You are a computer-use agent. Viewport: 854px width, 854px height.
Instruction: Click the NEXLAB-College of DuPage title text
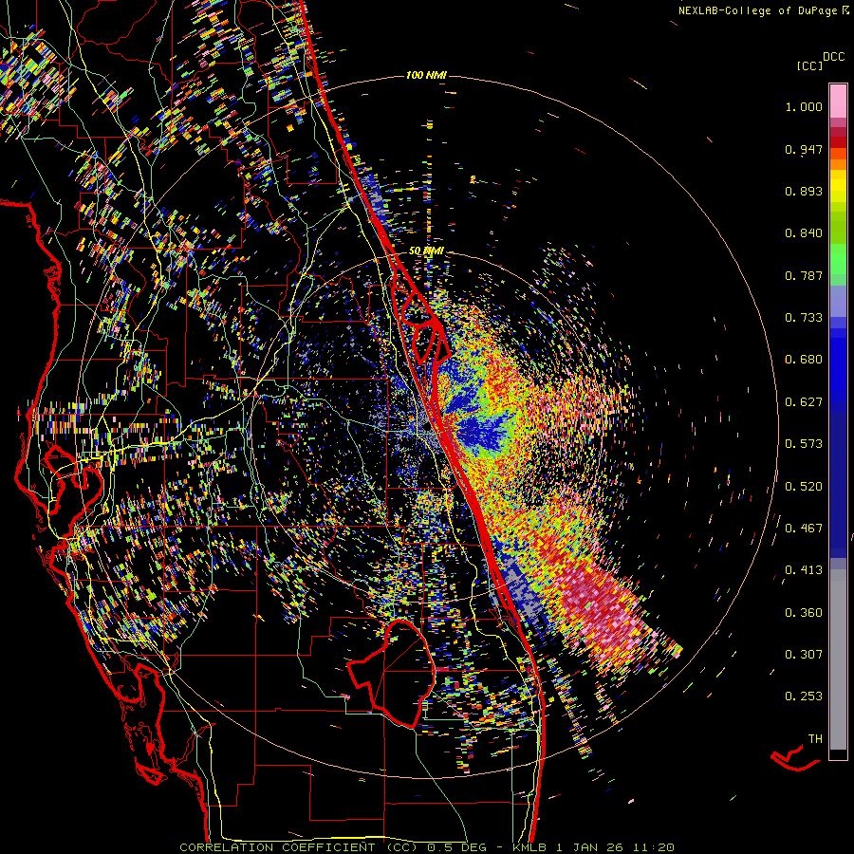[x=764, y=10]
